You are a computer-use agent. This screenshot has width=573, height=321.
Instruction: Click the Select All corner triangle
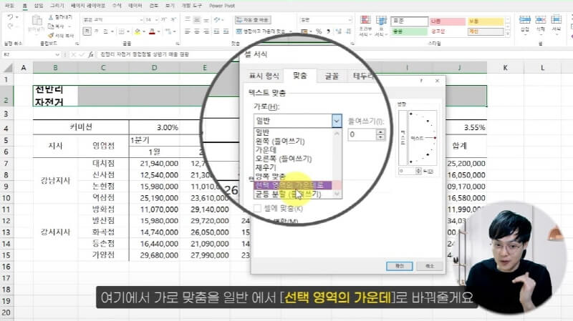coord(8,68)
